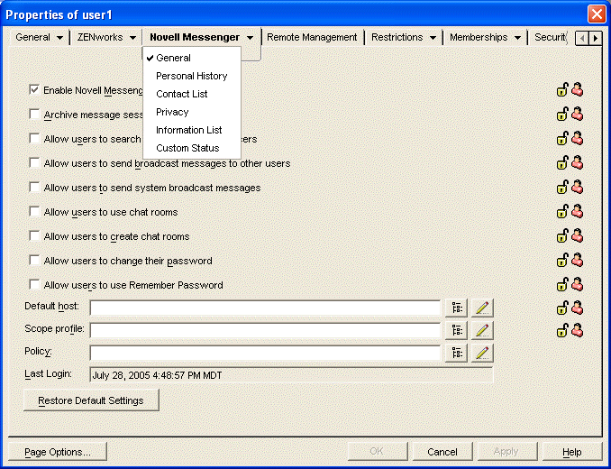Open Page Options dialog
Image resolution: width=611 pixels, height=469 pixels.
coord(58,452)
